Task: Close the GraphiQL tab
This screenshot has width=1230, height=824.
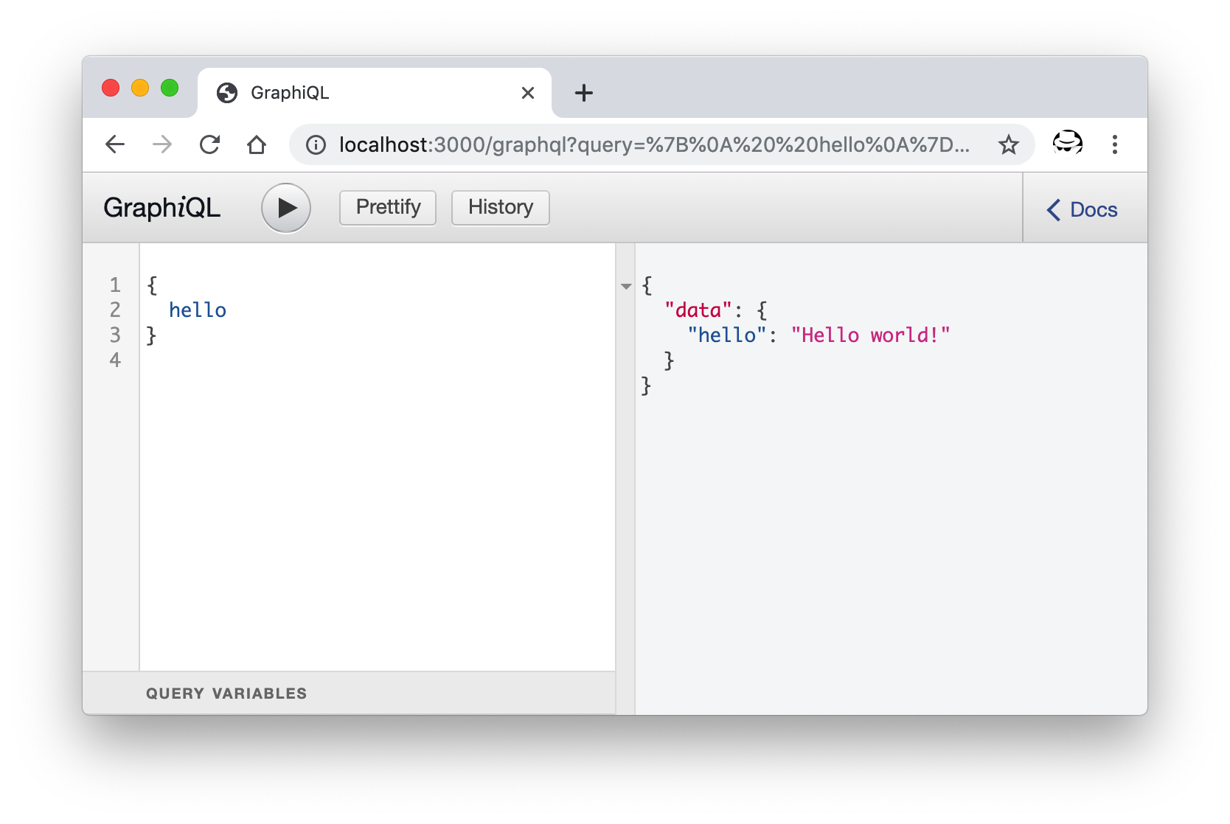Action: pyautogui.click(x=528, y=93)
